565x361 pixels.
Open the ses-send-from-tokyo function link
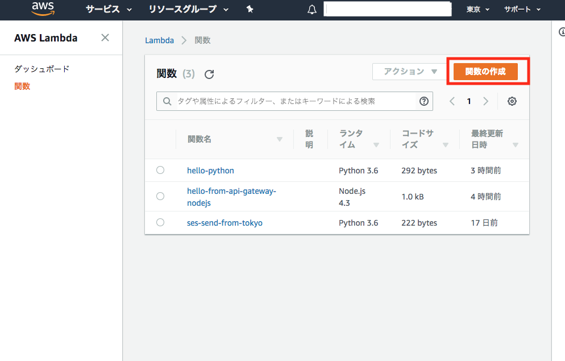pyautogui.click(x=225, y=223)
